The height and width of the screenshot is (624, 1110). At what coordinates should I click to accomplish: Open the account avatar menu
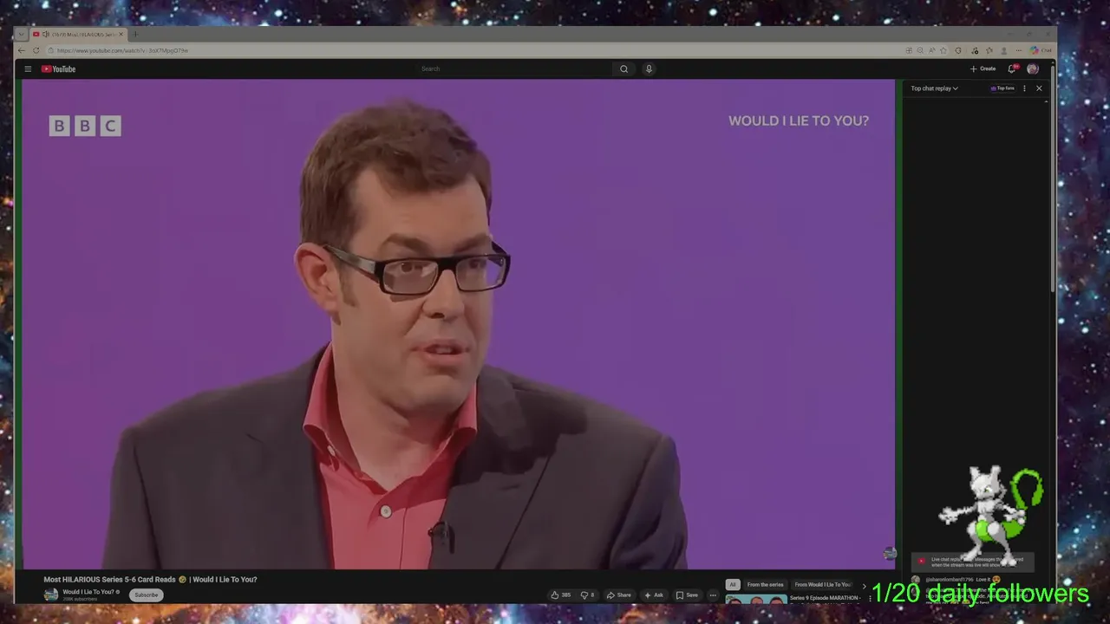(x=1033, y=68)
